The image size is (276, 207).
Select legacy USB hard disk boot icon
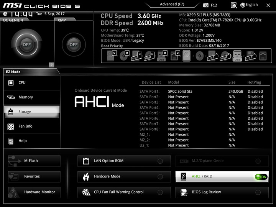pyautogui.click(x=213, y=56)
